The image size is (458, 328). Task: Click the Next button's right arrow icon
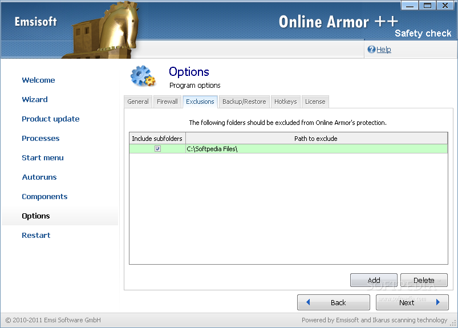click(x=437, y=302)
